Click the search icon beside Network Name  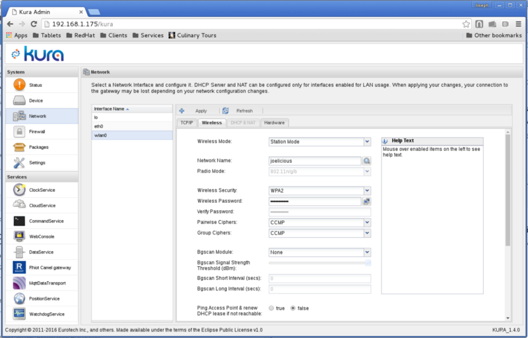coord(367,161)
